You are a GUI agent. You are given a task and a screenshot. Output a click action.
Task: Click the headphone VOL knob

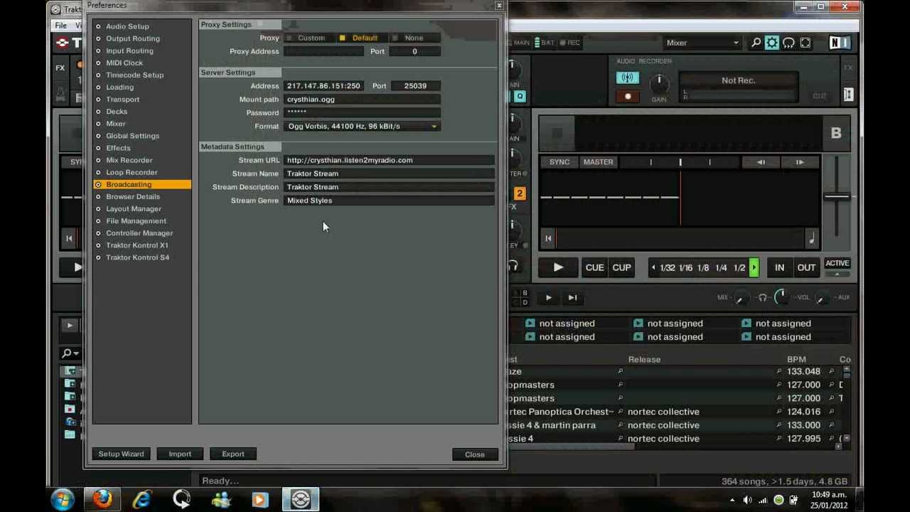click(x=781, y=297)
